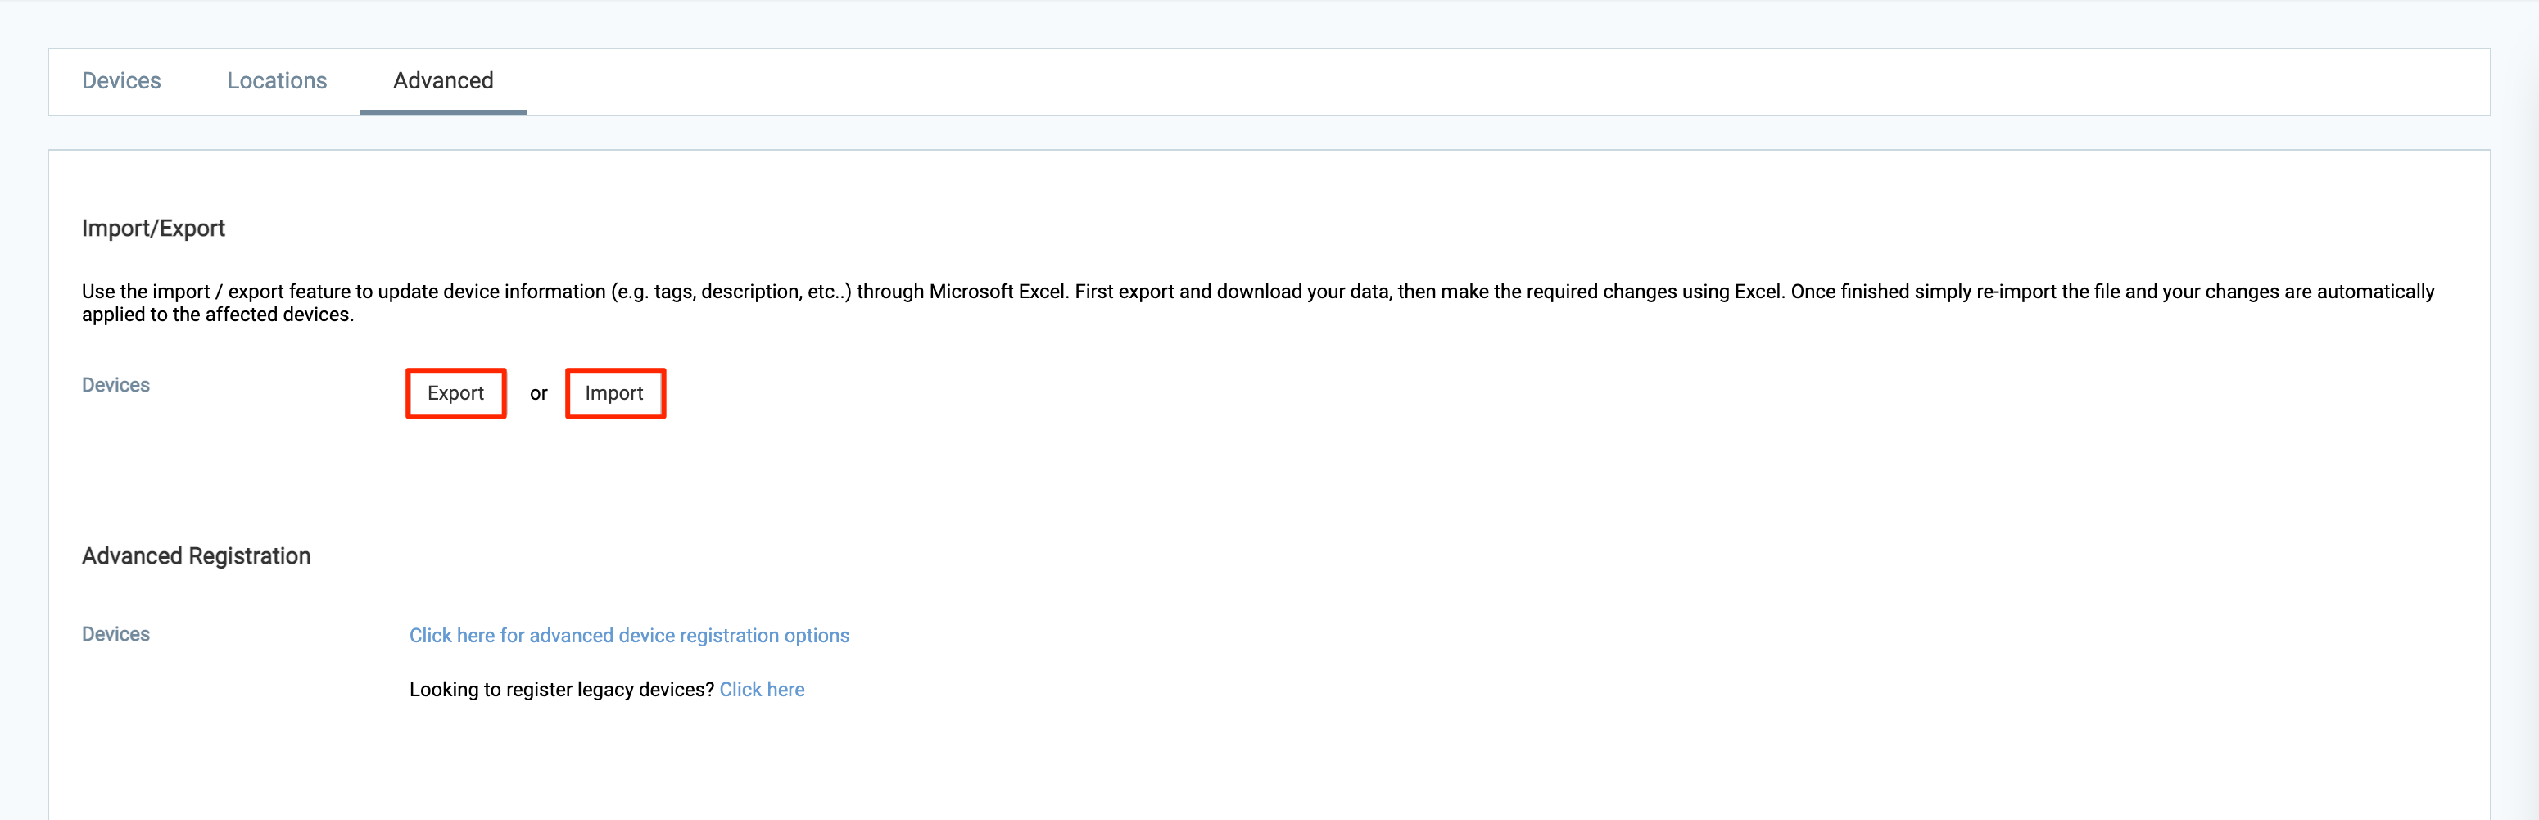Image resolution: width=2539 pixels, height=820 pixels.
Task: Select the Import/Export section heading
Action: [154, 229]
